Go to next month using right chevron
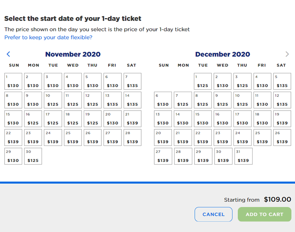The image size is (295, 232). pyautogui.click(x=287, y=54)
